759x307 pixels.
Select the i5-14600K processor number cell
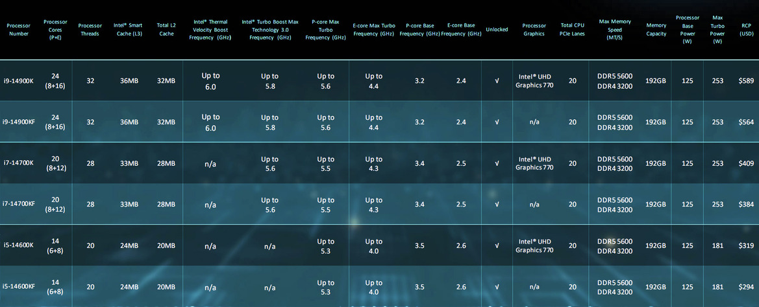coord(19,245)
